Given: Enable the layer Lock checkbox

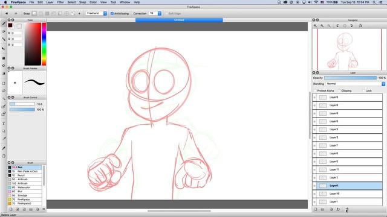Looking at the screenshot, I should [363, 91].
